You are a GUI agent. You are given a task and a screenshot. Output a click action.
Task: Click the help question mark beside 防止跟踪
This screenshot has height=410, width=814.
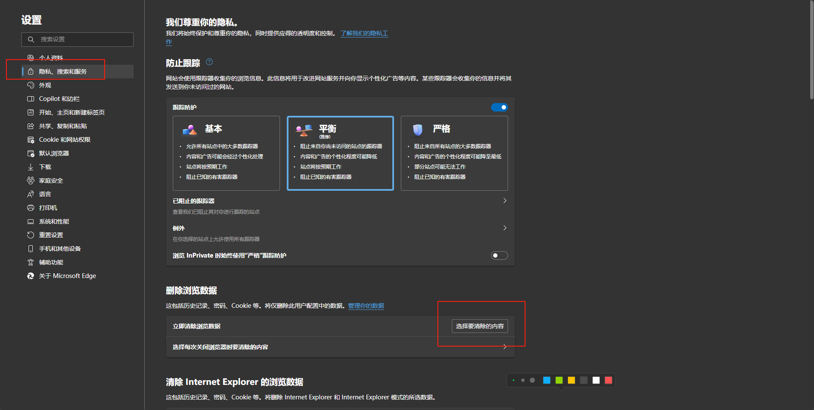click(209, 62)
